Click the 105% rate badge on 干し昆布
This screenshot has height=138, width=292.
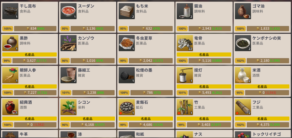(8, 29)
